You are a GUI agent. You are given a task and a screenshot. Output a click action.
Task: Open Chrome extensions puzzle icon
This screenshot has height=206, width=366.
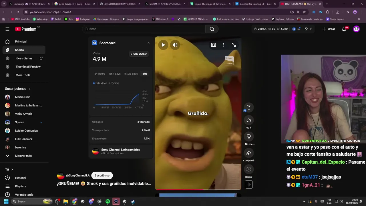pos(328,12)
